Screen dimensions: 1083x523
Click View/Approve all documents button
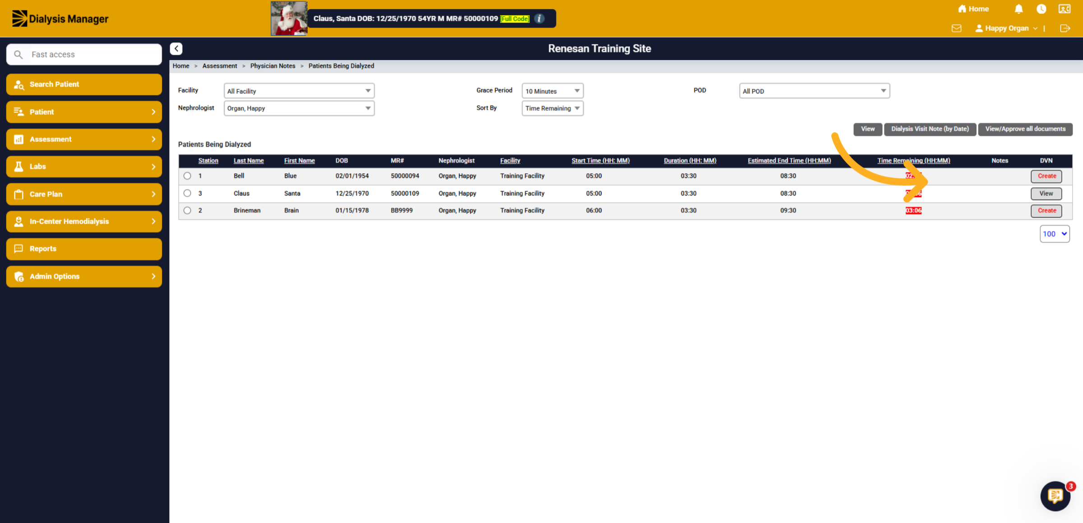click(1025, 129)
